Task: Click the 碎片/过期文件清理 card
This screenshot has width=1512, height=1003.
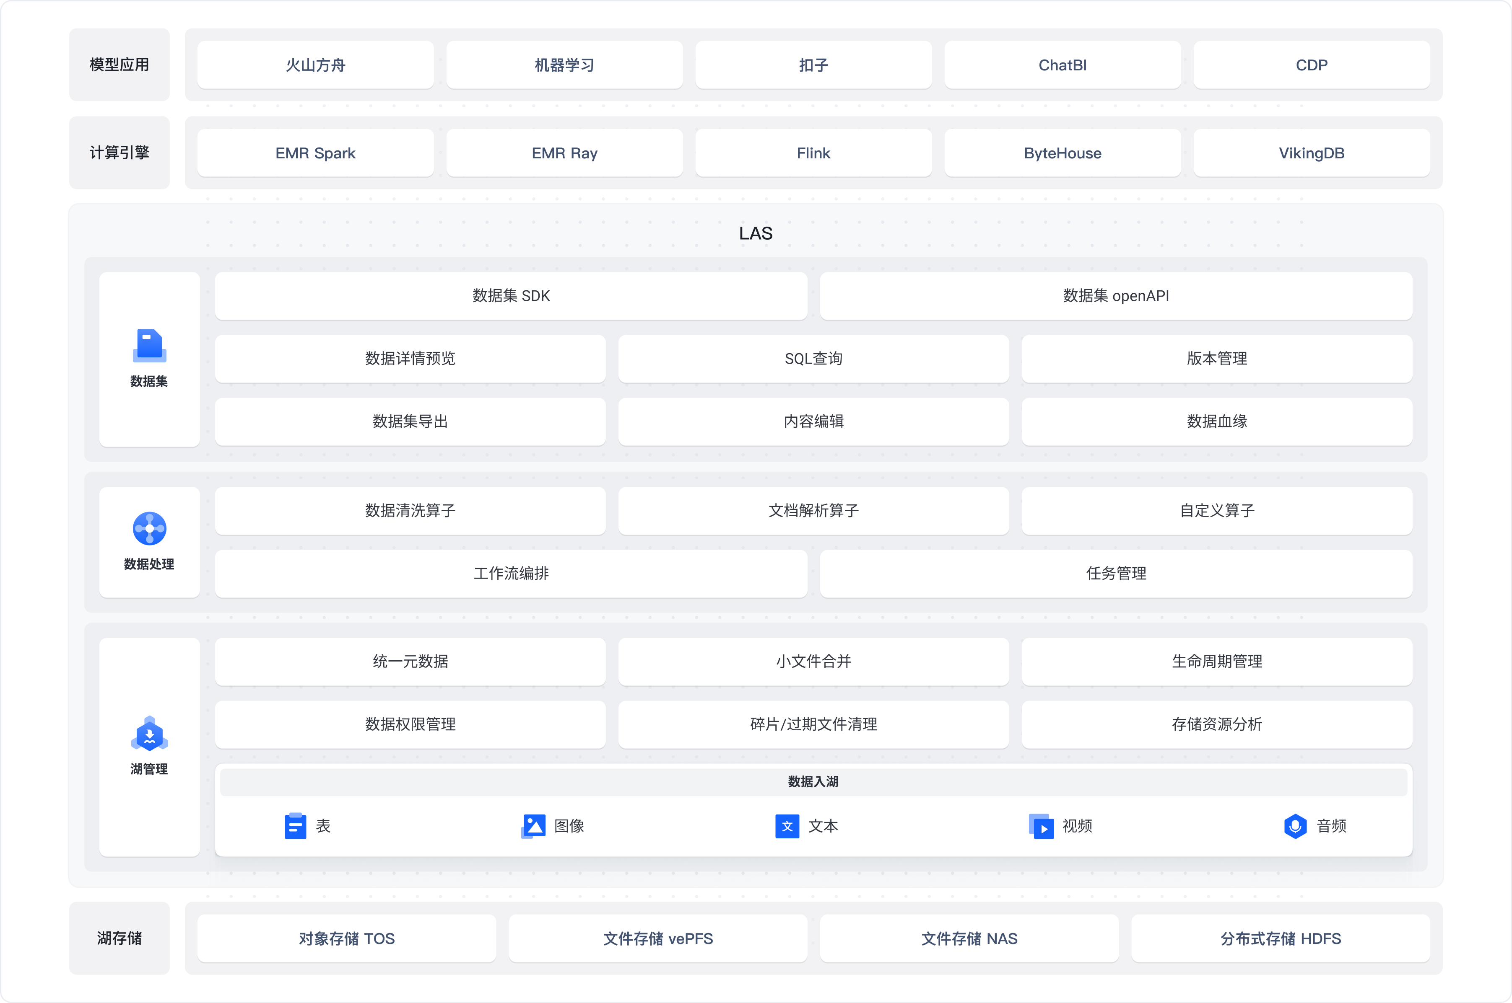Action: click(813, 724)
